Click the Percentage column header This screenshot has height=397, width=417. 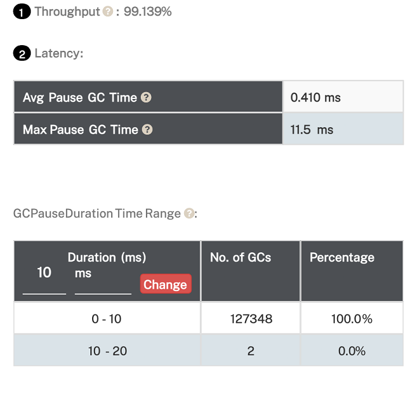342,258
